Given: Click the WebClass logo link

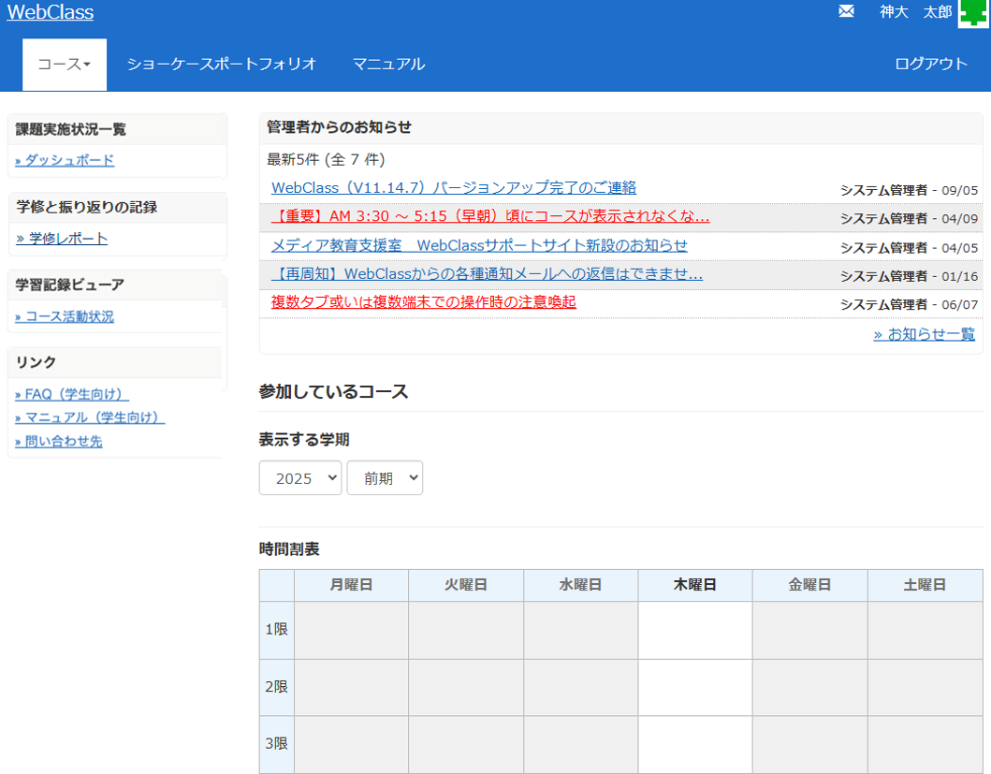Looking at the screenshot, I should tap(51, 12).
